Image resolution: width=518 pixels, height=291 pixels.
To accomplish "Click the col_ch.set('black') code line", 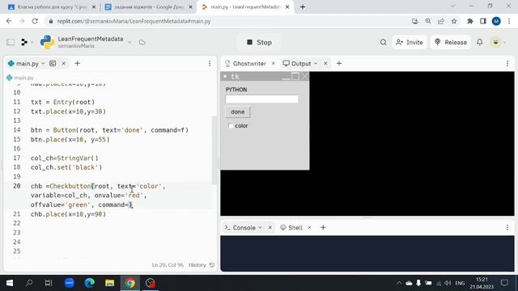I will (66, 167).
